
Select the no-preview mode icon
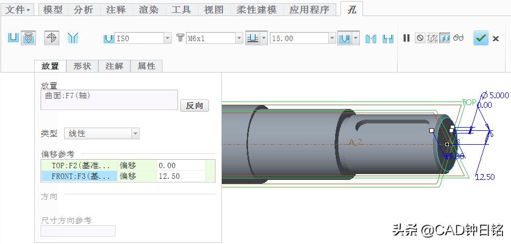click(420, 38)
